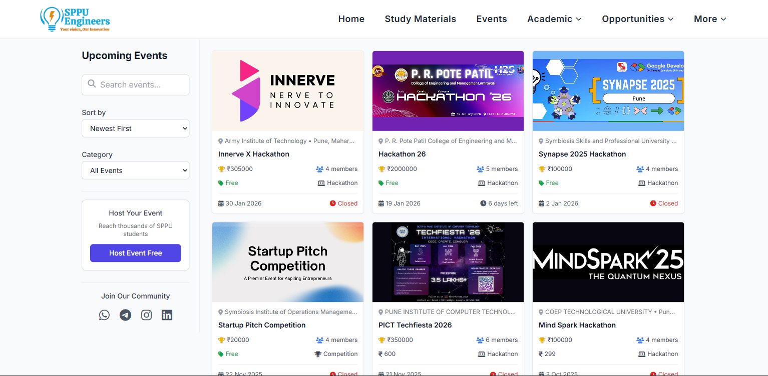Viewport: 768px width, 376px height.
Task: Click trophy icon on Innerve X Hackathon card
Action: point(222,169)
